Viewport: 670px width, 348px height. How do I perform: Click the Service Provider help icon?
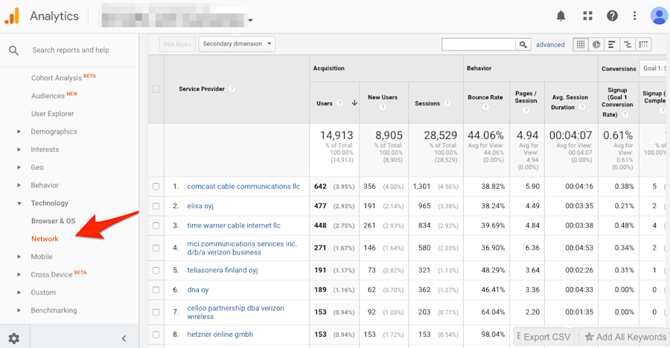pos(232,88)
